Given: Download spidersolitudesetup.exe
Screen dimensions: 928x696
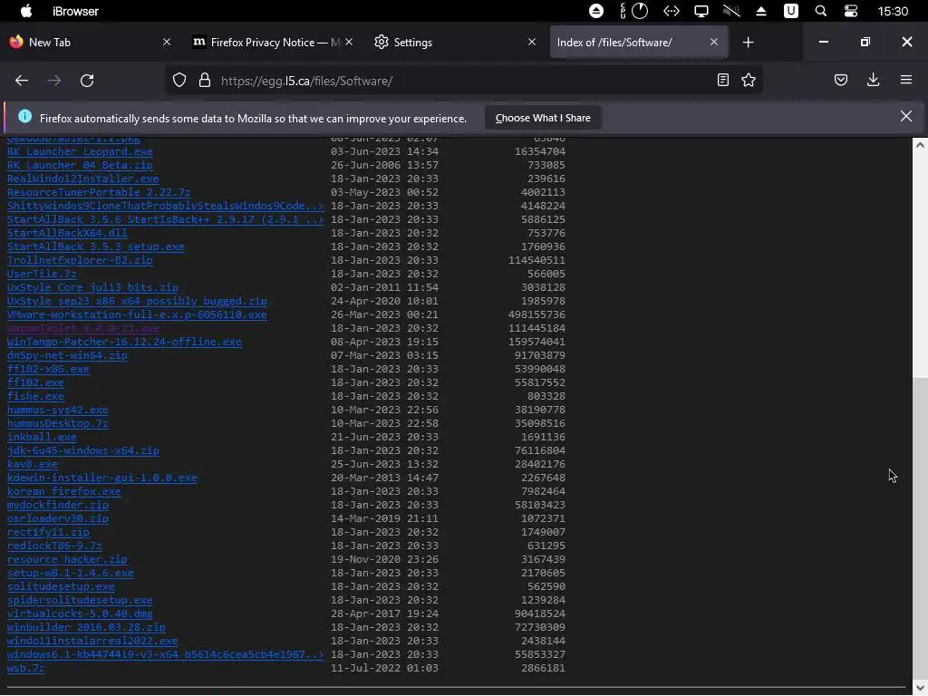Looking at the screenshot, I should coord(80,601).
